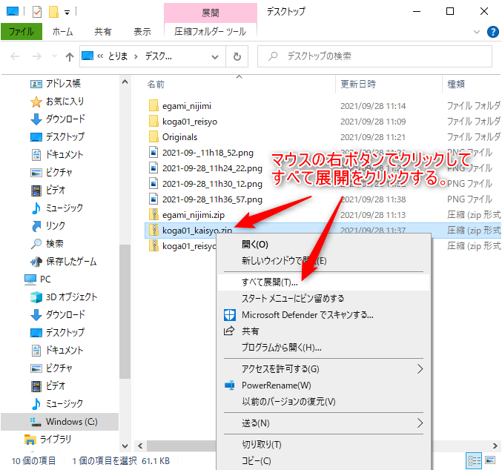The image size is (502, 470).
Task: Click the upper ビデオ film icon
Action: click(36, 191)
